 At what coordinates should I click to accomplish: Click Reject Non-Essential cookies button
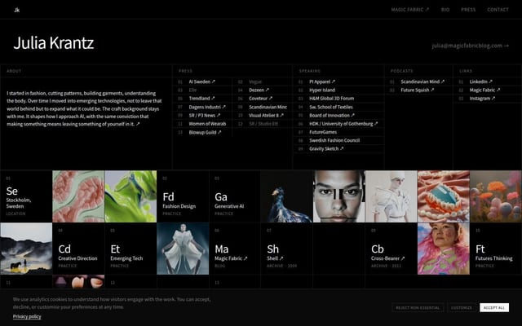[x=418, y=308]
